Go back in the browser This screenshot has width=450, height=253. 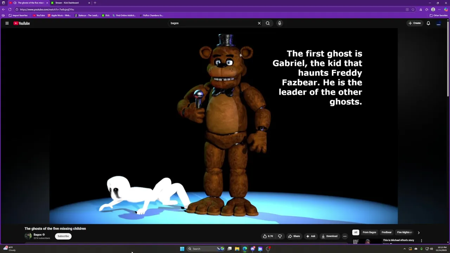4,9
